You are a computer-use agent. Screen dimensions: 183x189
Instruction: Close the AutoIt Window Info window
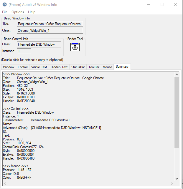[176, 5]
